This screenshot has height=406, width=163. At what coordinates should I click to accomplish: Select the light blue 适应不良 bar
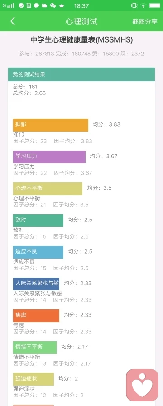[38, 252]
